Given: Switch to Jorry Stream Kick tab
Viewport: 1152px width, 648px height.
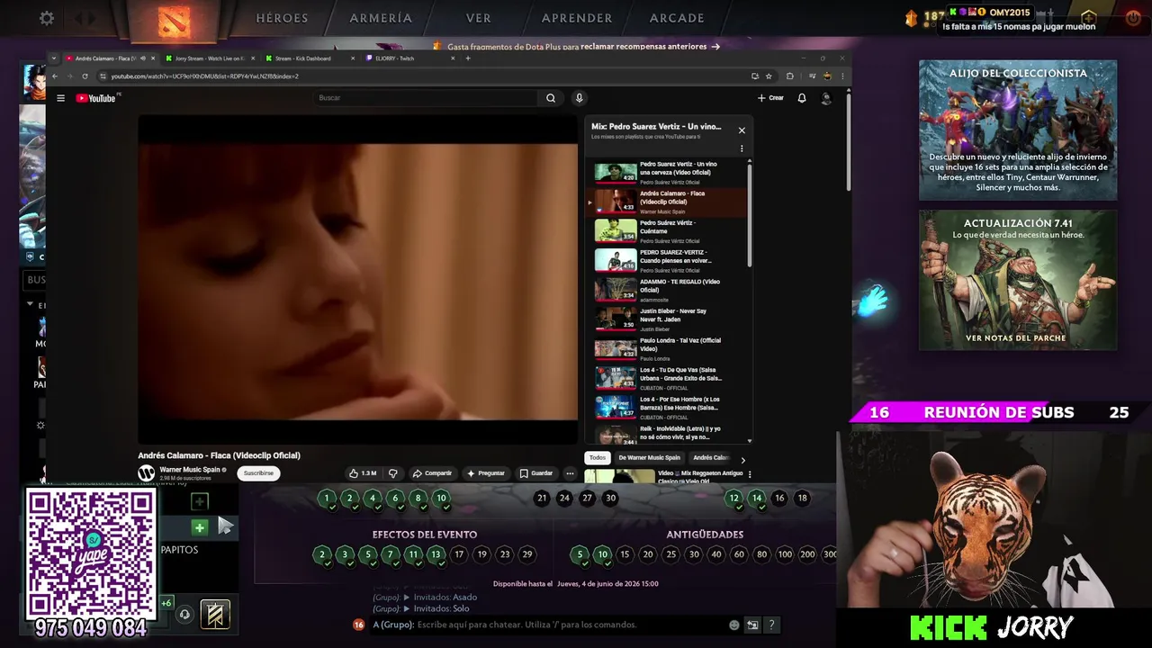Looking at the screenshot, I should coord(211,58).
